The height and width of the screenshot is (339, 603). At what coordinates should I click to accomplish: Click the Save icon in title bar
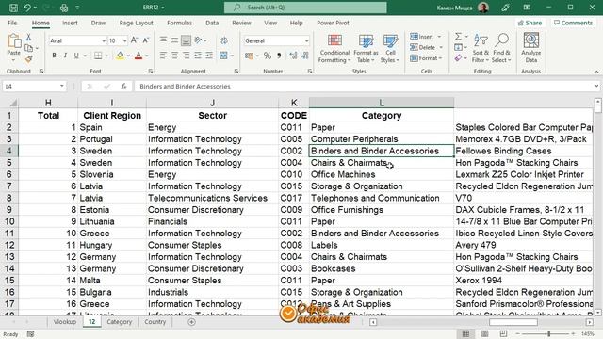[x=13, y=8]
